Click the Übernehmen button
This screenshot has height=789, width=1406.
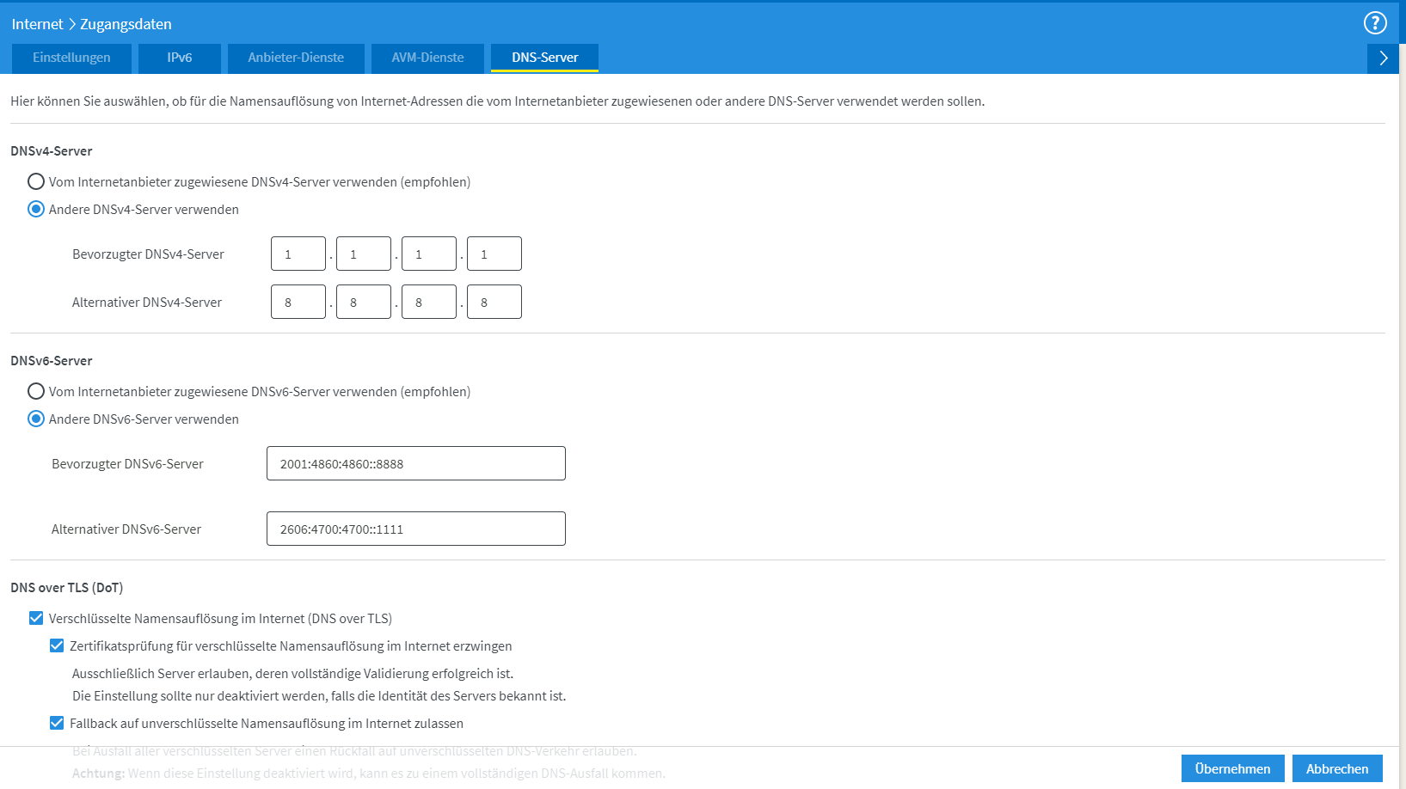click(1232, 768)
